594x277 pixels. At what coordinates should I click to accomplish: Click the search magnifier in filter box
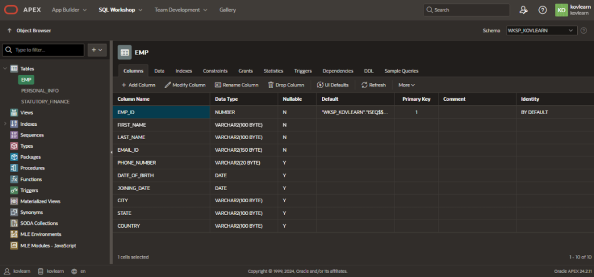[x=9, y=50]
